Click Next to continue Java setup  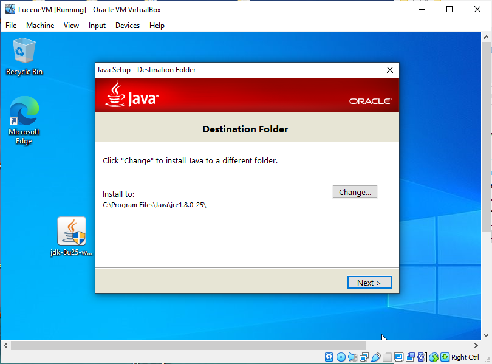[369, 283]
